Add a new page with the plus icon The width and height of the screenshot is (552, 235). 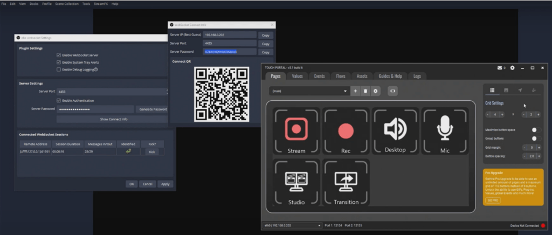pyautogui.click(x=355, y=91)
